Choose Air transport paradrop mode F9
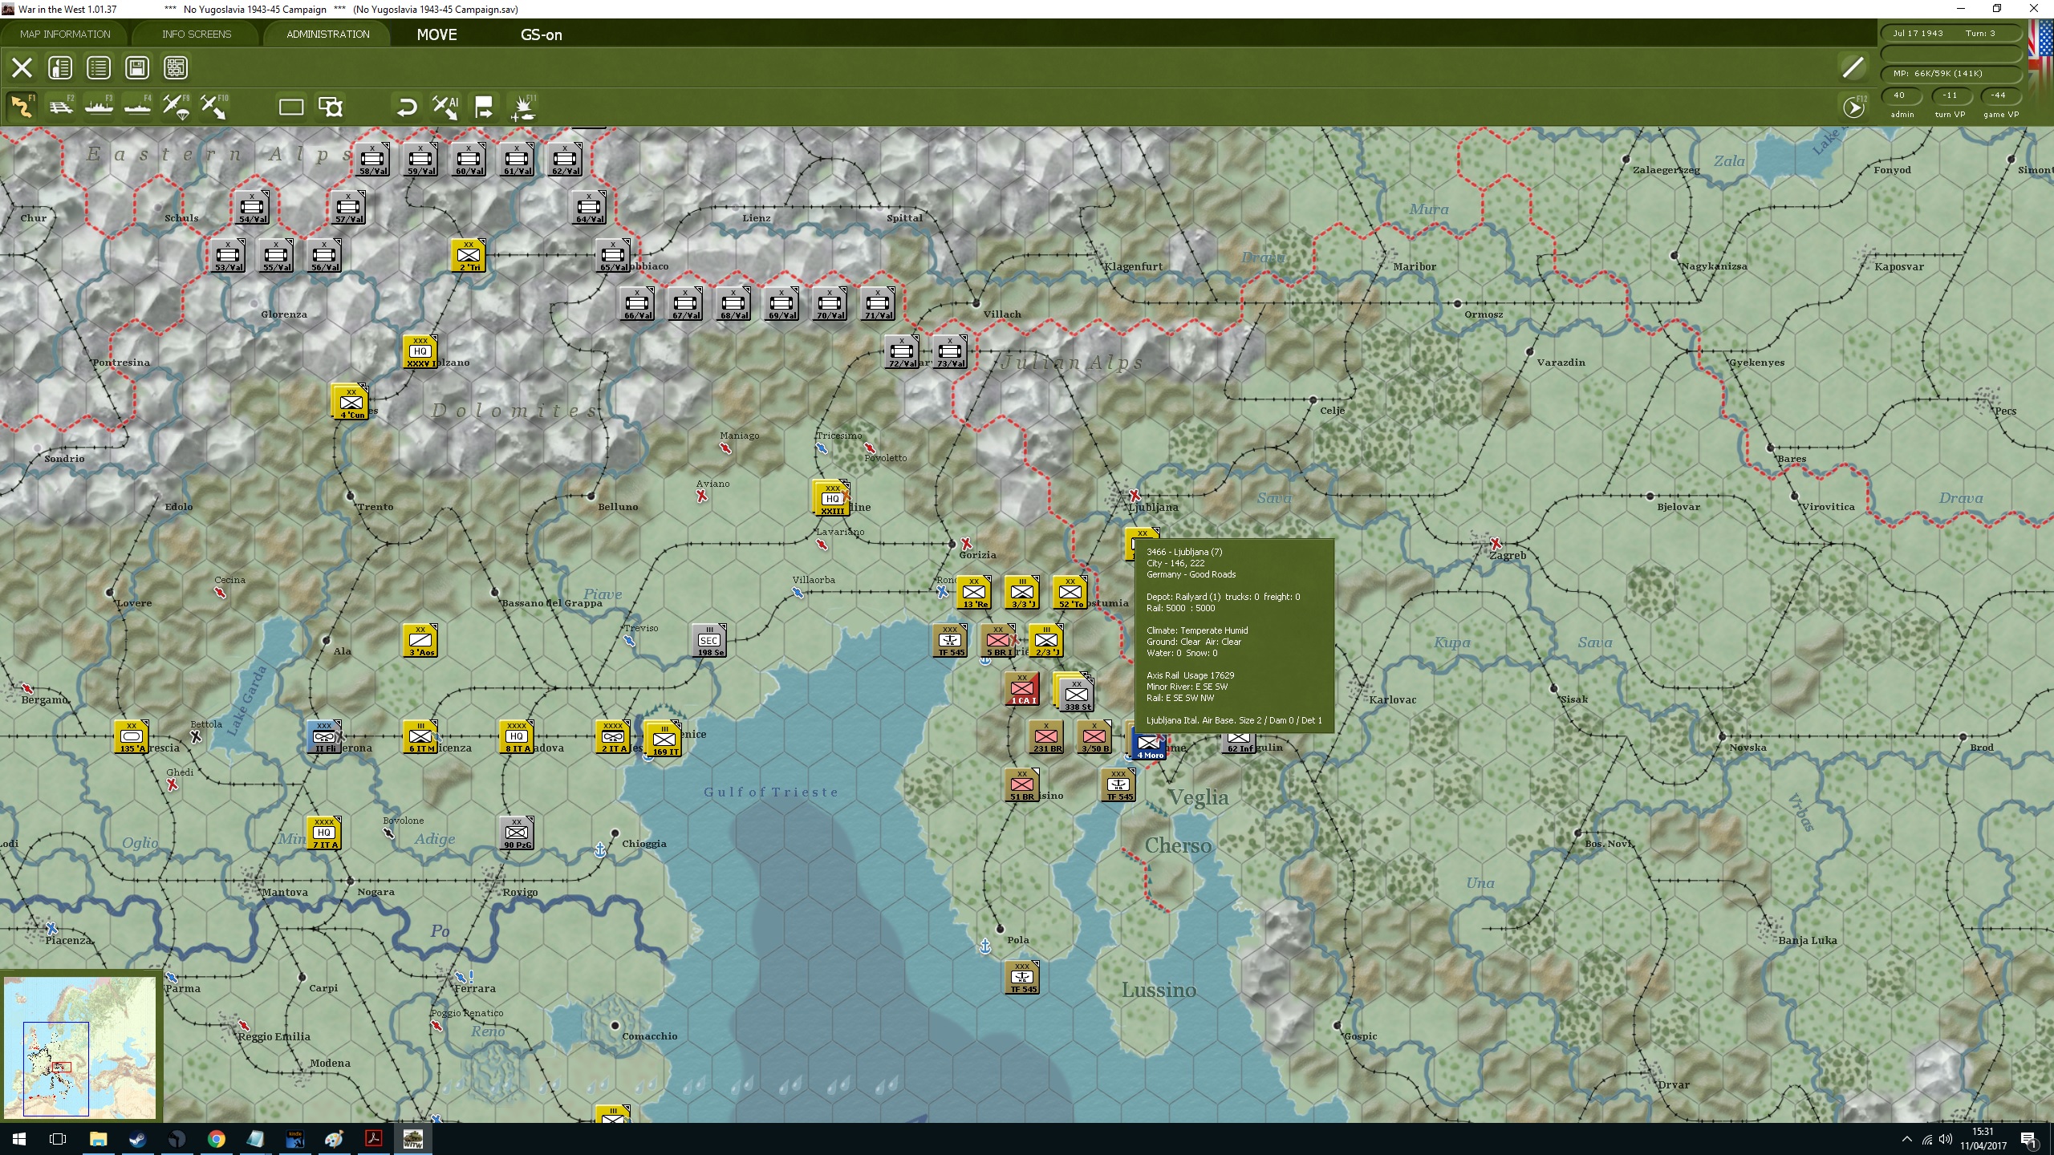2054x1155 pixels. pyautogui.click(x=176, y=107)
